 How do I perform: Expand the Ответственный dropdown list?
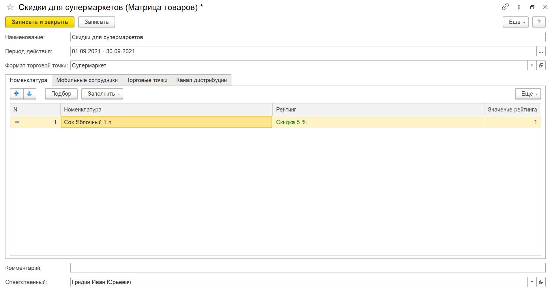532,282
